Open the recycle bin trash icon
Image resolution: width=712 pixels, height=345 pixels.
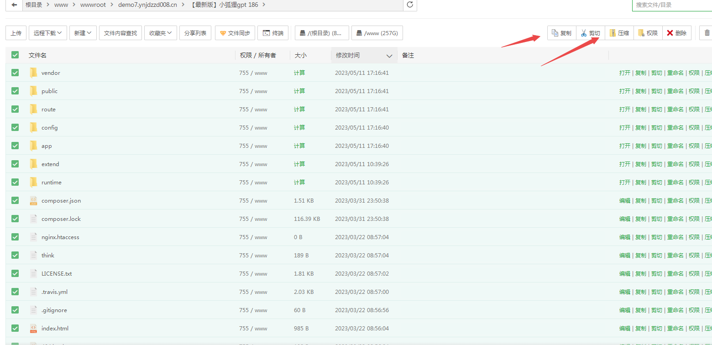click(x=707, y=33)
